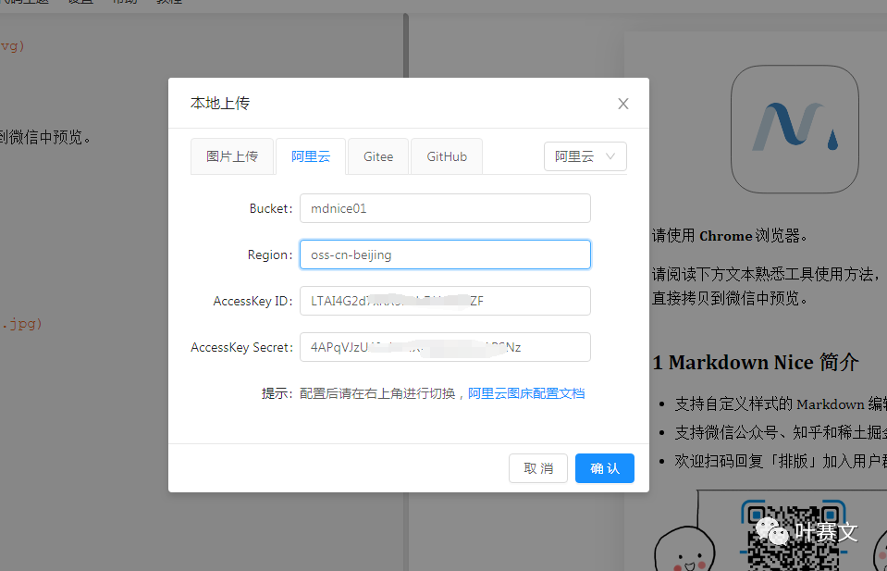Switch to the 图片上传 tab
This screenshot has height=571, width=887.
click(232, 156)
